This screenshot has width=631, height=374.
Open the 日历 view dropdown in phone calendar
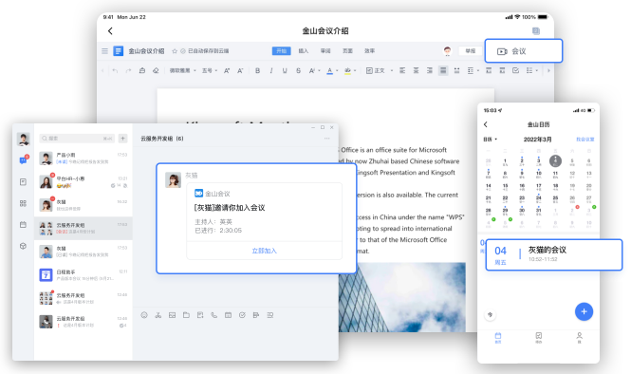pos(491,140)
